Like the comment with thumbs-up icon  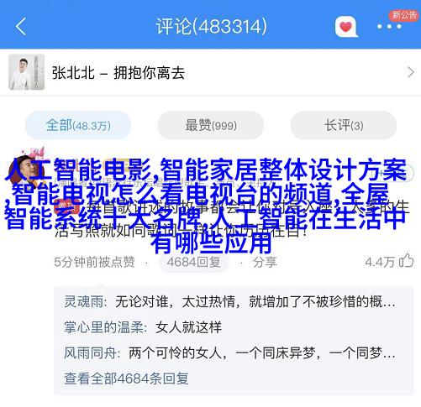pos(407,261)
